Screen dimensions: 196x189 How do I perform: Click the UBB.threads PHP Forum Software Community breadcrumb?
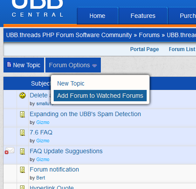pyautogui.click(x=69, y=35)
